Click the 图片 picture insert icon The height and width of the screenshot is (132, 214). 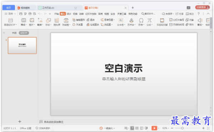click(x=32, y=20)
